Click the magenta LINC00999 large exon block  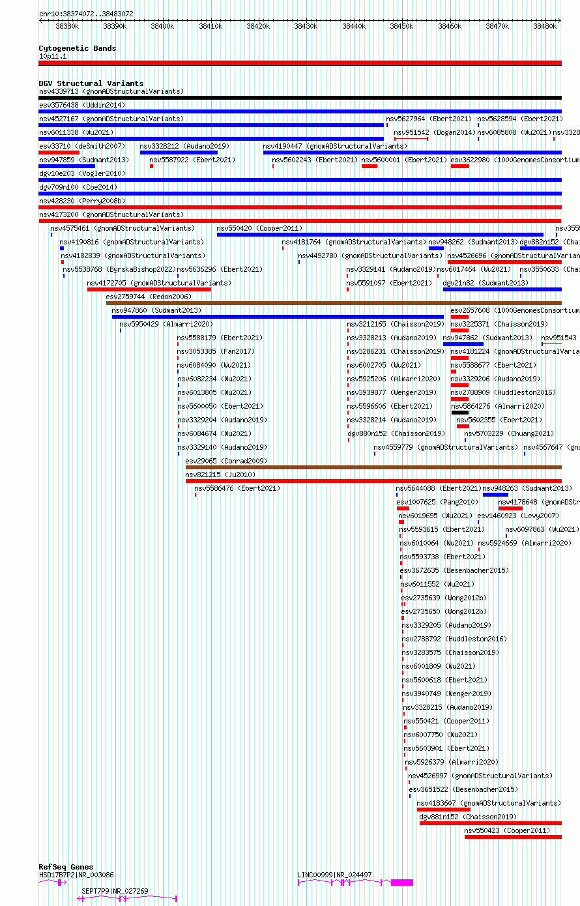click(x=401, y=883)
